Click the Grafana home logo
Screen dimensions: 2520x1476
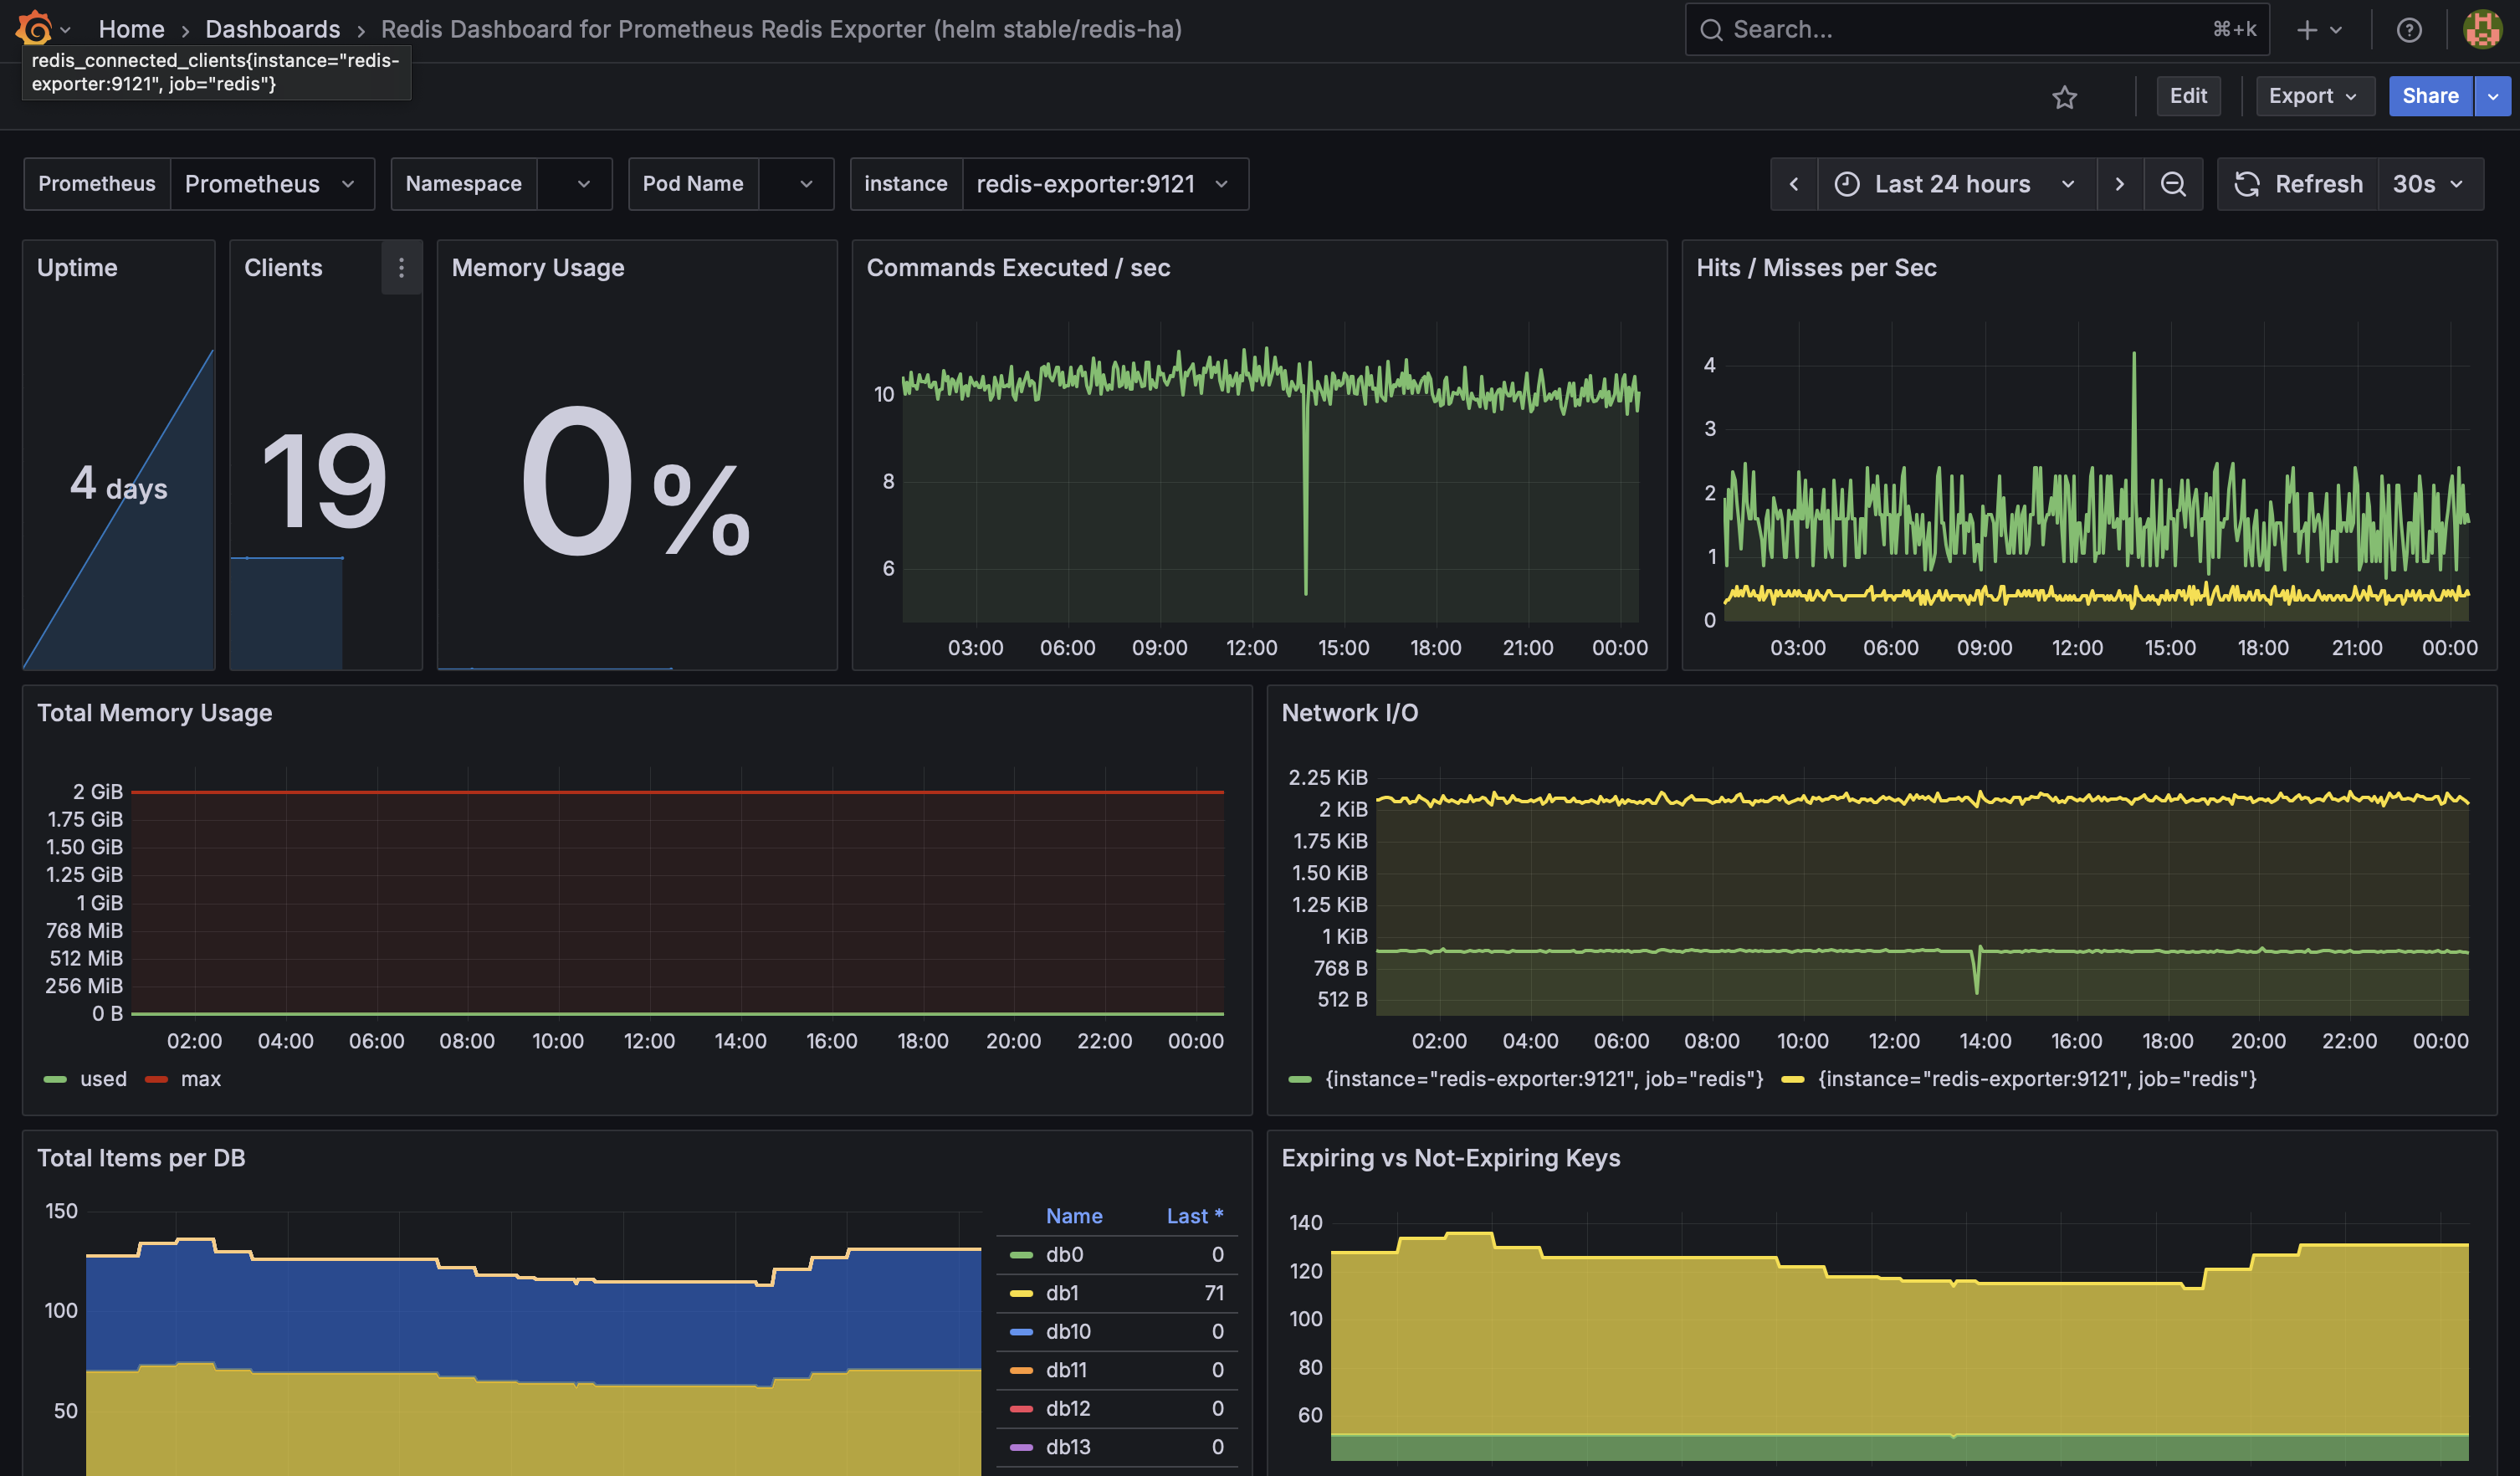coord(36,28)
